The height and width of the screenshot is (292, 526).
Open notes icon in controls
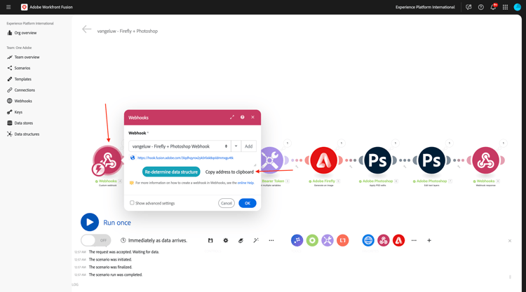[x=241, y=240]
